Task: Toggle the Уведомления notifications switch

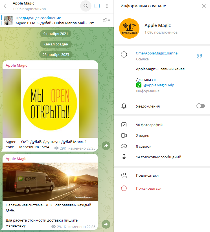Action: [x=200, y=106]
